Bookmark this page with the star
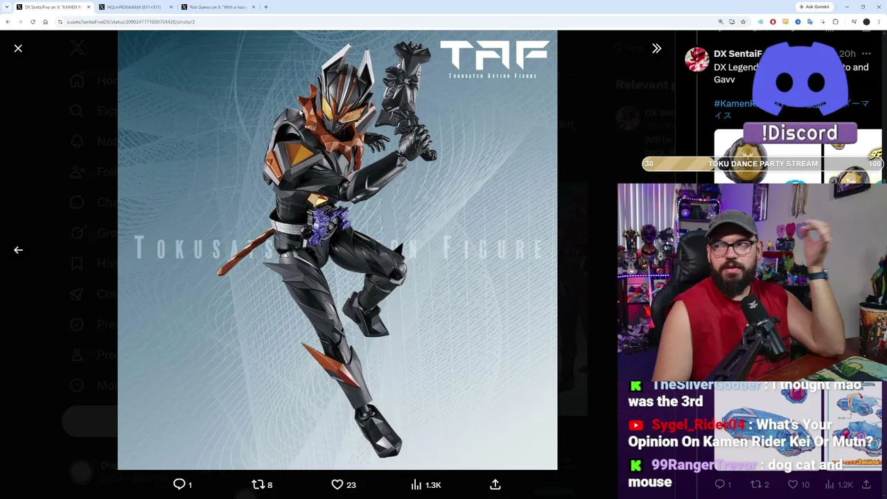 pos(743,21)
